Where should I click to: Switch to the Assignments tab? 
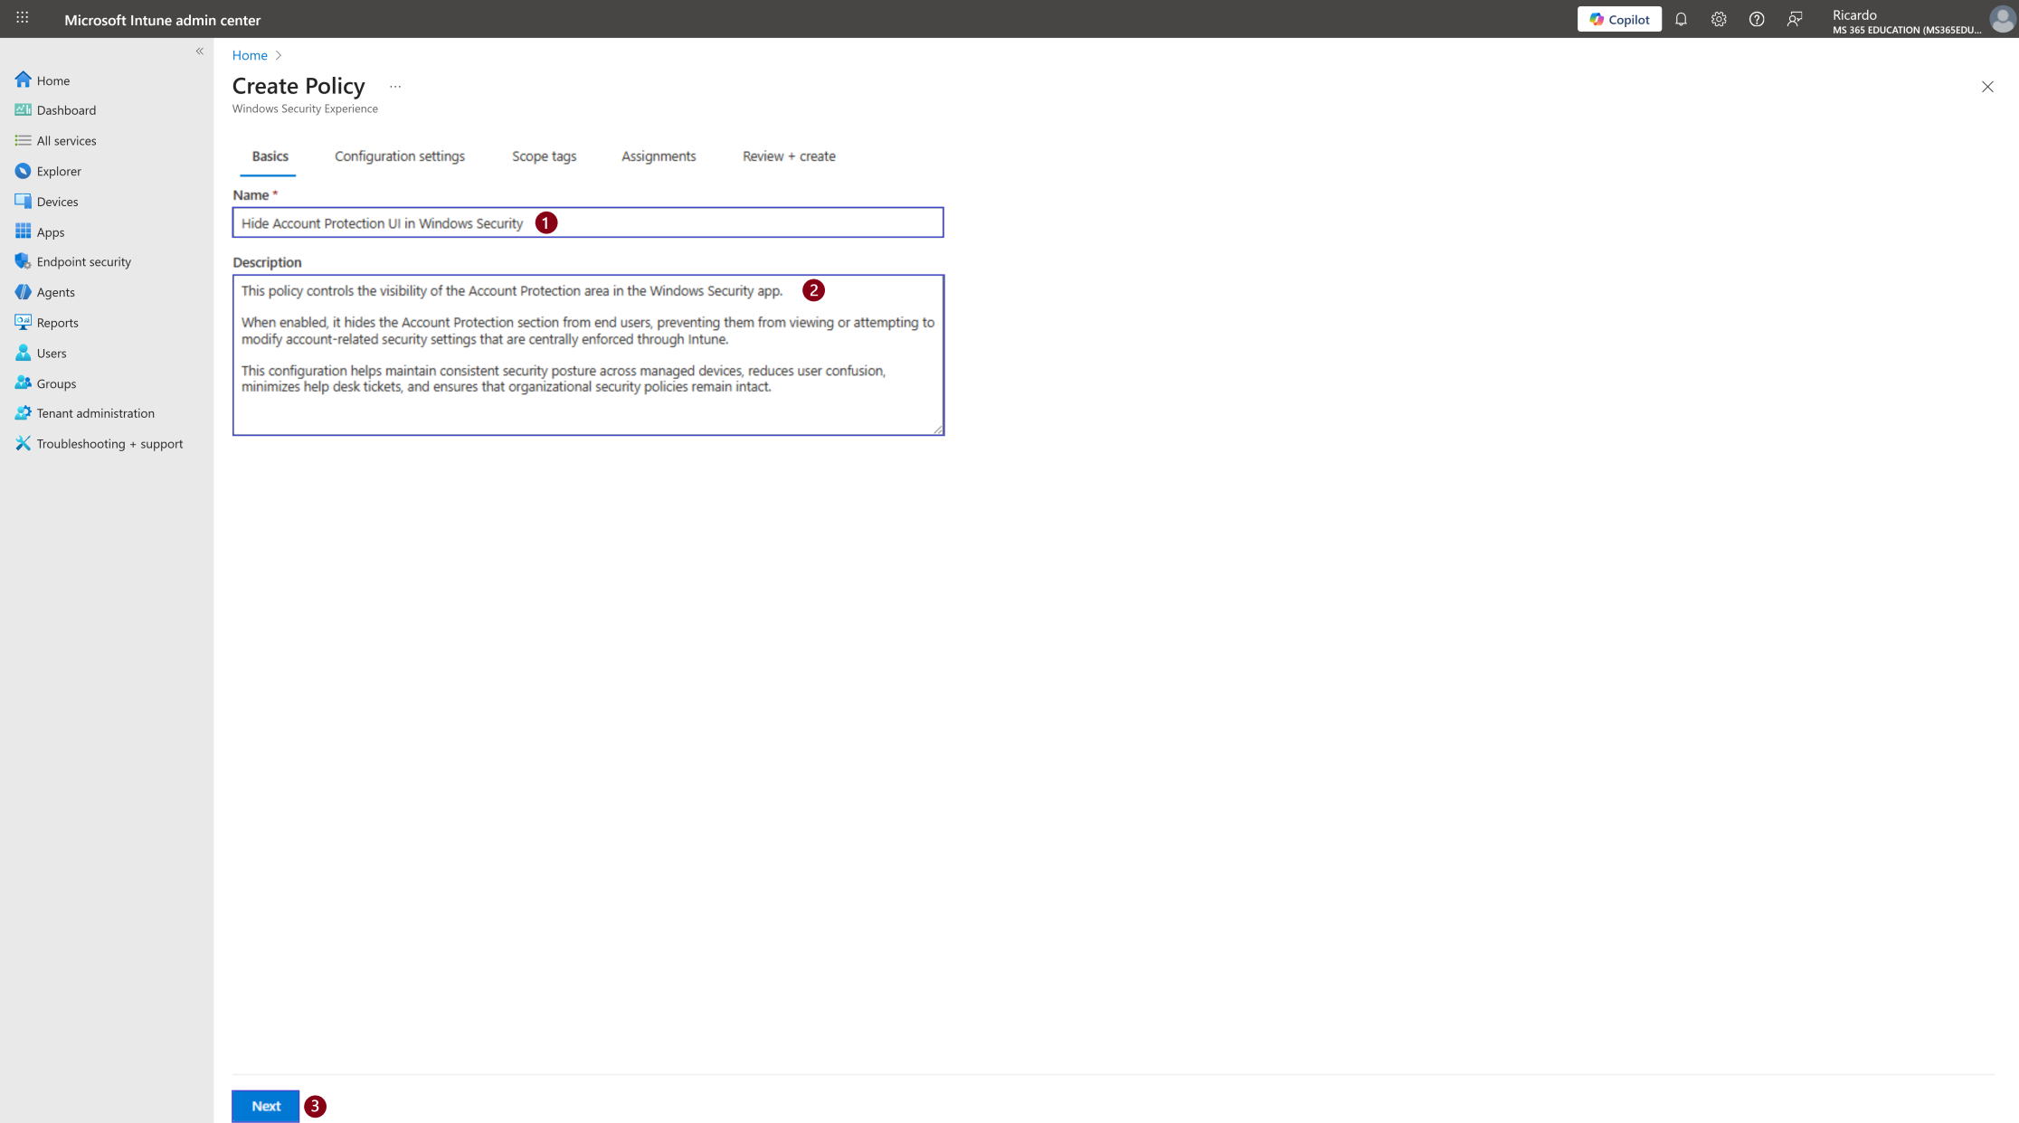659,156
